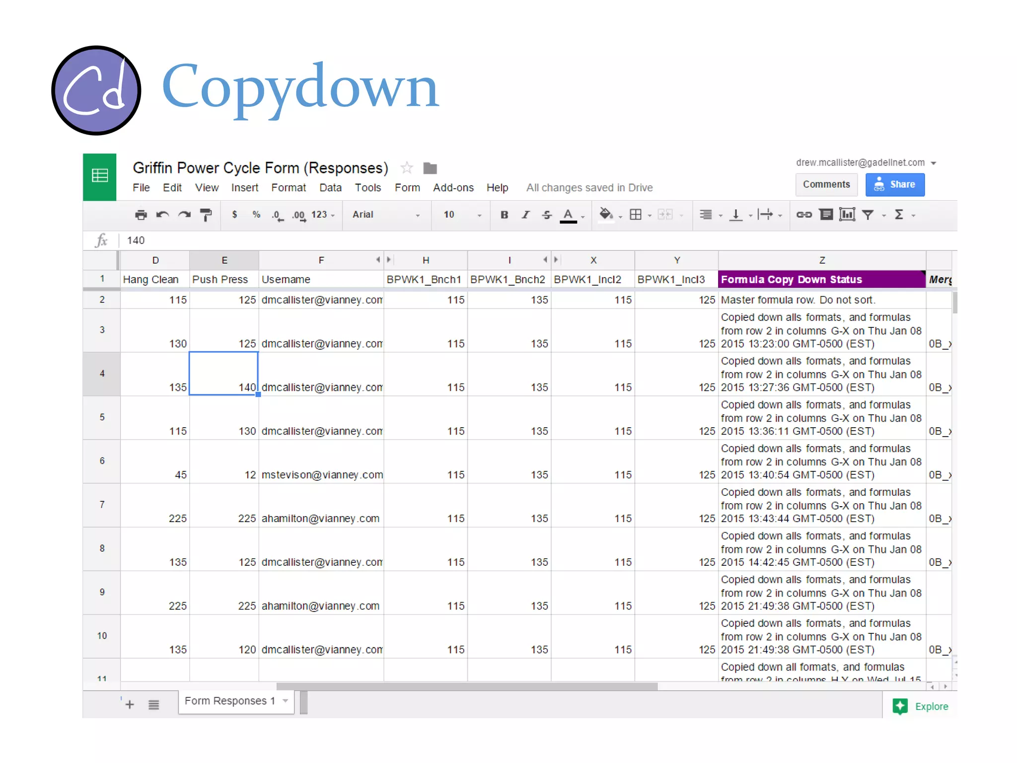This screenshot has height=763, width=1017.
Task: Open Form Responses 1 tab menu arrow
Action: (286, 701)
